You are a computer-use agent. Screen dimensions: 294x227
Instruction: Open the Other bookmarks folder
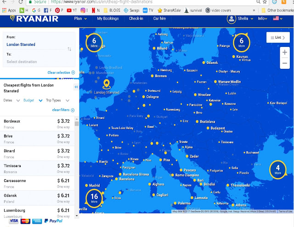[x=277, y=10]
